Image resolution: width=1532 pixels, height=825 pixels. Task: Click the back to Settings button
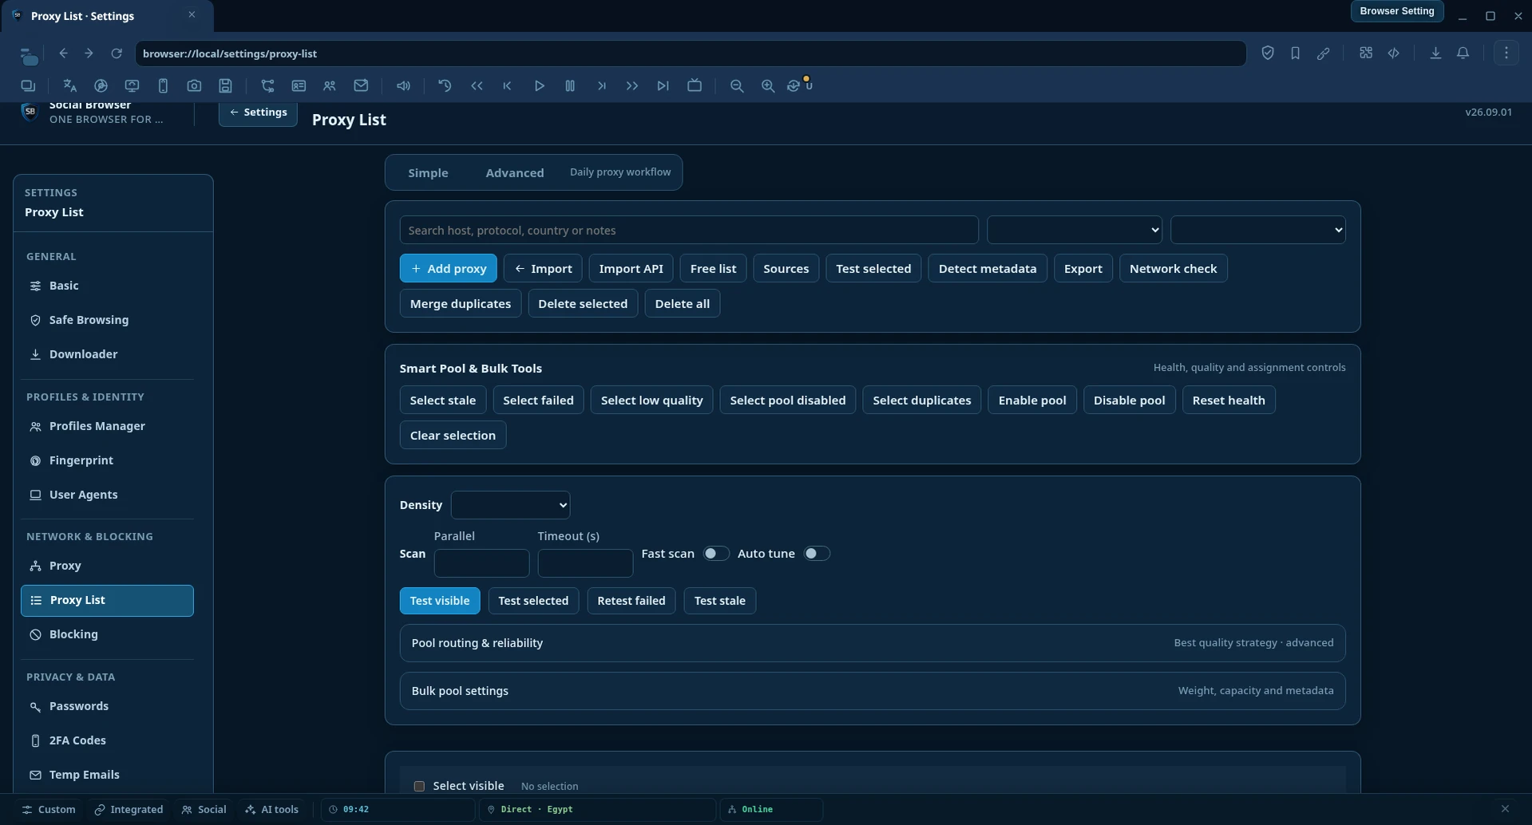(x=258, y=112)
